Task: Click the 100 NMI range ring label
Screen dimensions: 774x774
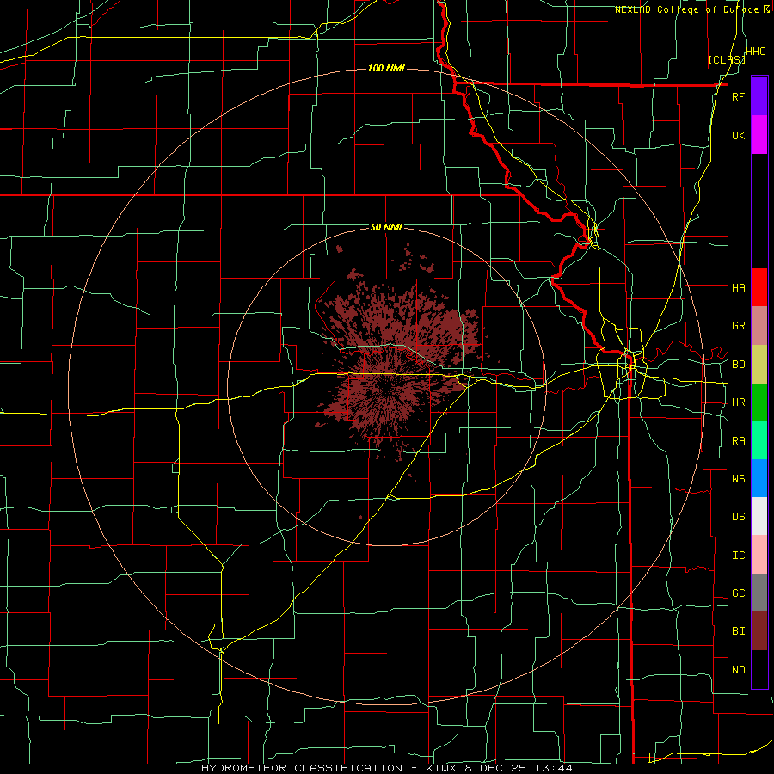Action: point(386,68)
